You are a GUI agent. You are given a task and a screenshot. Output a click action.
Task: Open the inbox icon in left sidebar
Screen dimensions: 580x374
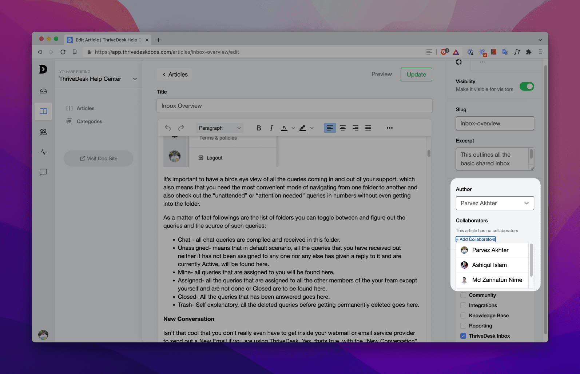[43, 91]
